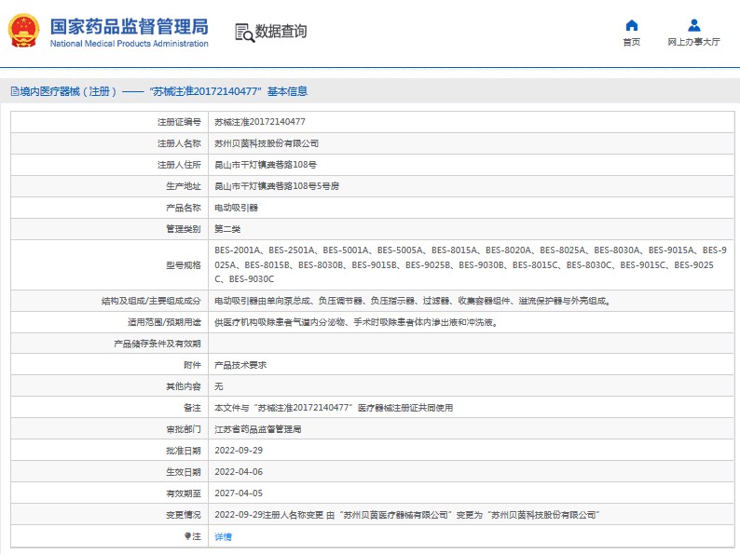Screen dimensions: 740x554
Task: Click the 网上办事大厅 label
Action: click(693, 42)
